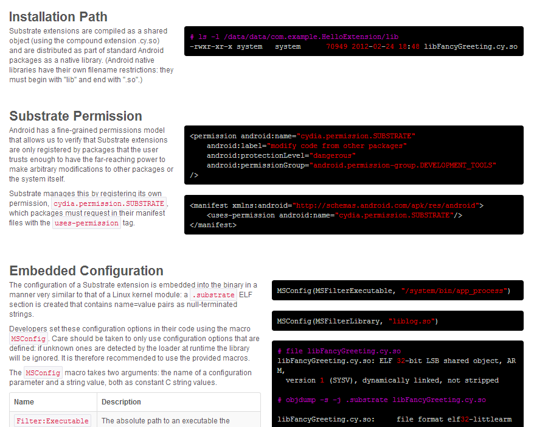Click the "liblog.so" string
534x427 pixels.
[411, 321]
